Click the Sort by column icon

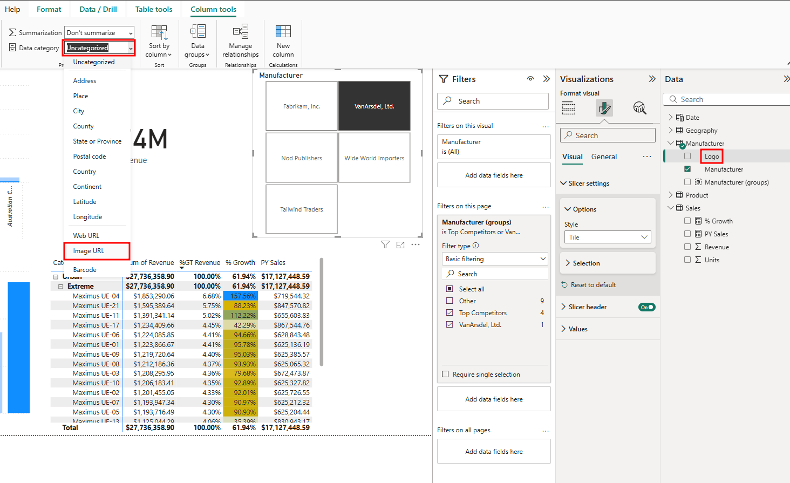[x=159, y=32]
